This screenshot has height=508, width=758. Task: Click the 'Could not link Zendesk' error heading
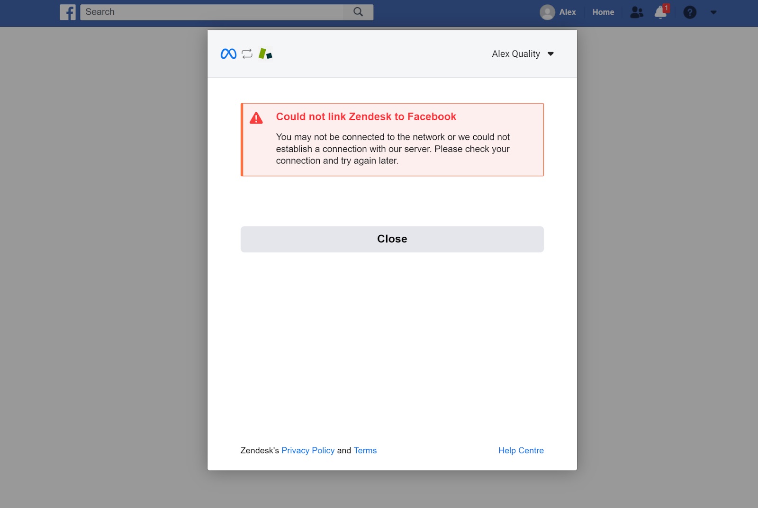click(x=366, y=117)
